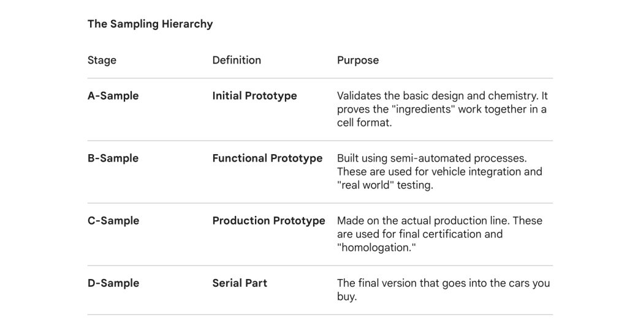This screenshot has height=323, width=627.
Task: Click the "Production Prototype" definition
Action: (x=268, y=221)
